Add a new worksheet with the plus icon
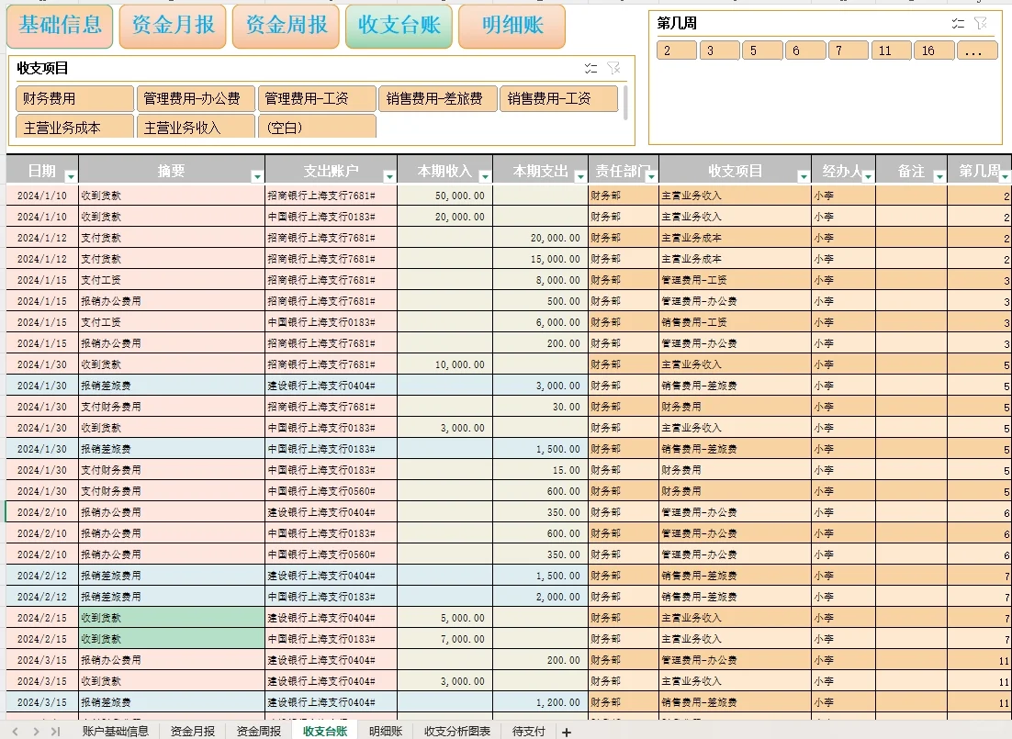This screenshot has height=739, width=1012. pyautogui.click(x=566, y=732)
